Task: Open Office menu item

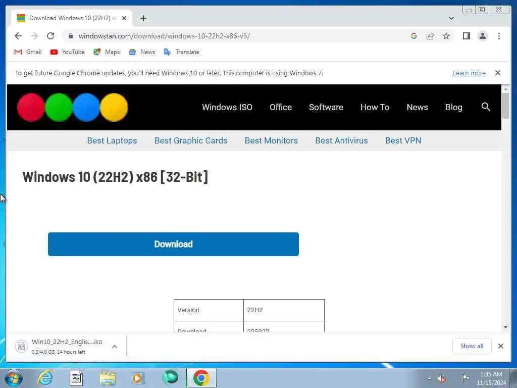Action: click(281, 107)
